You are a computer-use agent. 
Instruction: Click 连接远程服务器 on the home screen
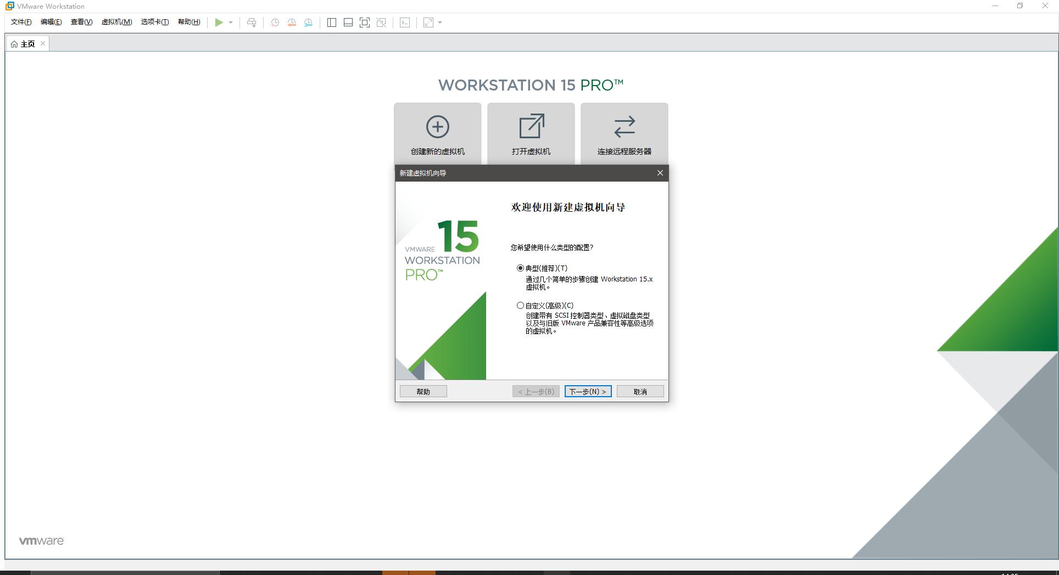pos(624,133)
